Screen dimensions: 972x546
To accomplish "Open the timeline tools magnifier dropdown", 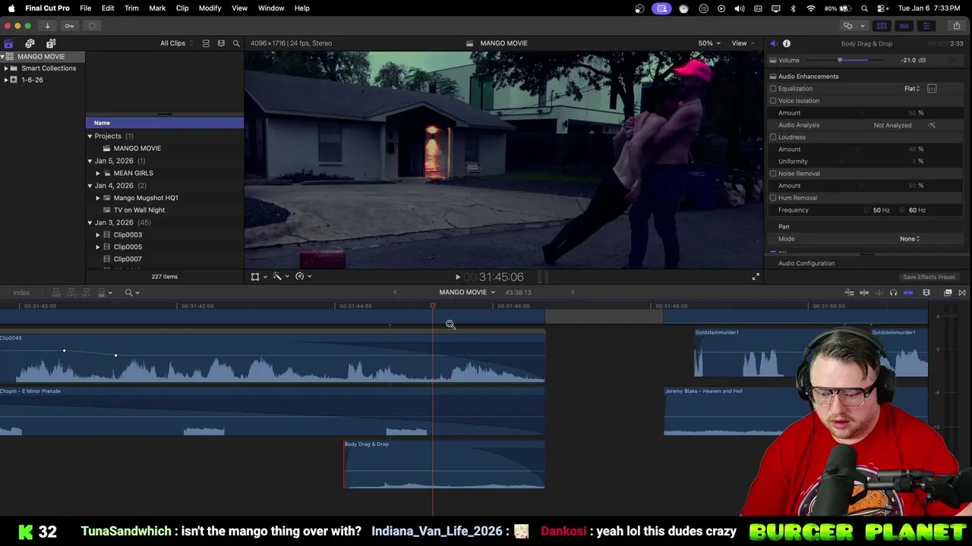I will click(132, 293).
